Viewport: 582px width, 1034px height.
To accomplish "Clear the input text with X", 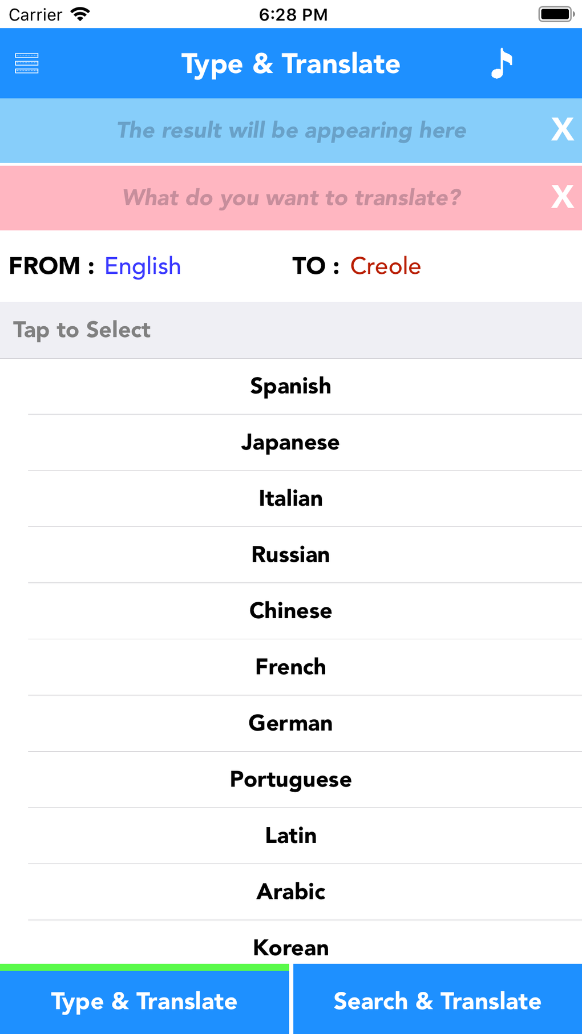I will click(x=562, y=197).
